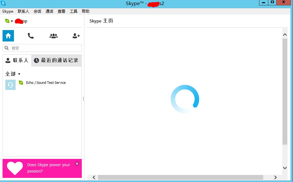
Task: Click the Skype 主页 heading
Action: (x=101, y=21)
